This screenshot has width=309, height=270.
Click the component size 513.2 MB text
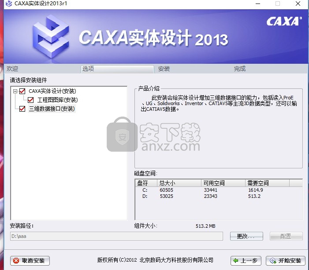[x=205, y=226]
